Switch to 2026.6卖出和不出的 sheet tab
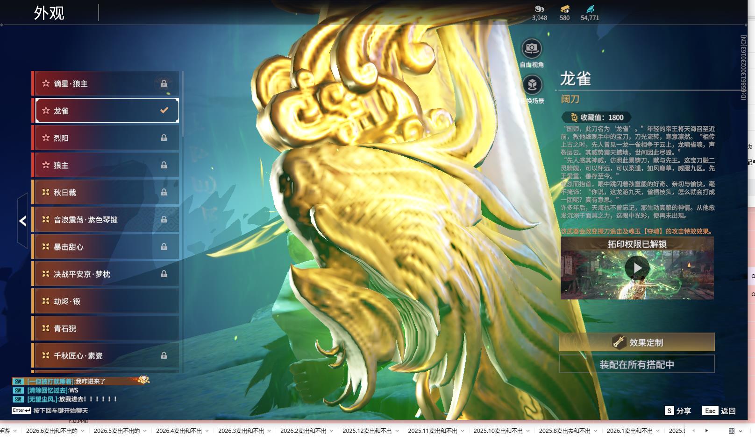Viewport: 755px width, 438px height. tap(52, 431)
